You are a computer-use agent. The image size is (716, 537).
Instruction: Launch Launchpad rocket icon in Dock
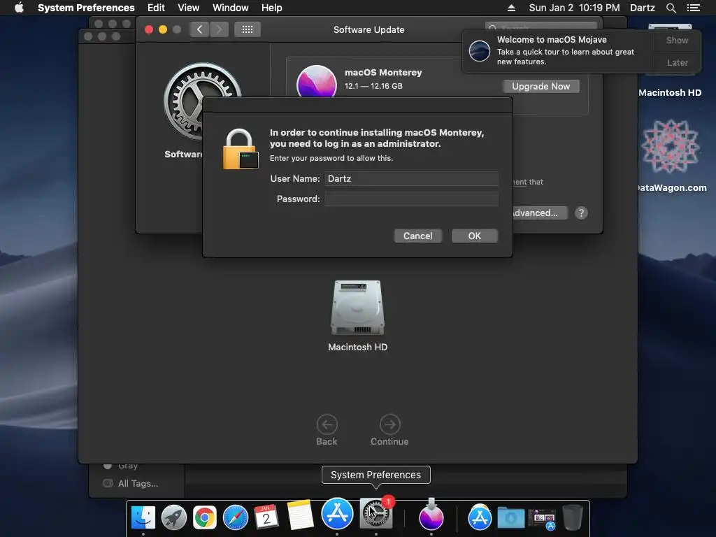click(x=174, y=517)
